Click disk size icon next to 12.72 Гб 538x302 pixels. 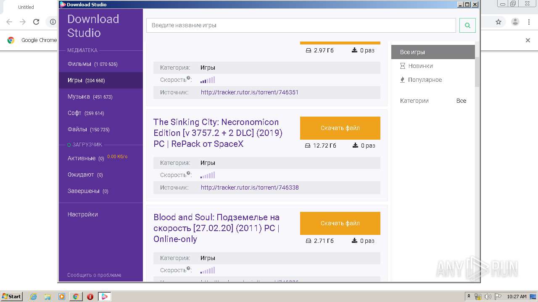pyautogui.click(x=308, y=146)
